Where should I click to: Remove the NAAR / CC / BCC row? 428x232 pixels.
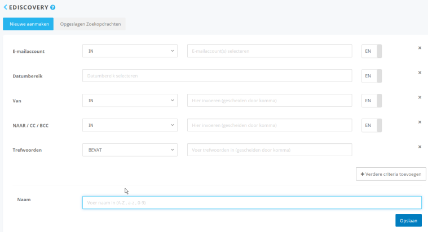pyautogui.click(x=420, y=122)
